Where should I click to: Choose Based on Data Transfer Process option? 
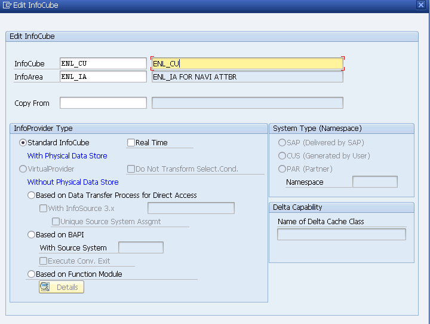pos(31,195)
